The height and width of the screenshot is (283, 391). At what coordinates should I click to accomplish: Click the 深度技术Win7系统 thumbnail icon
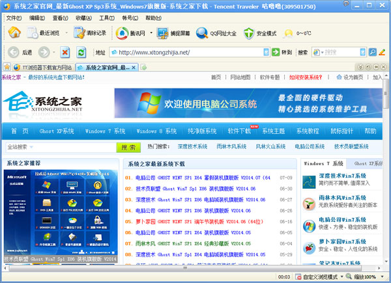point(309,182)
